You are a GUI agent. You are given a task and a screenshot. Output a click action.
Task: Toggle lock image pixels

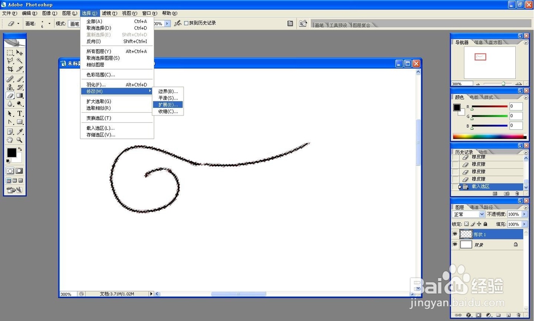473,224
